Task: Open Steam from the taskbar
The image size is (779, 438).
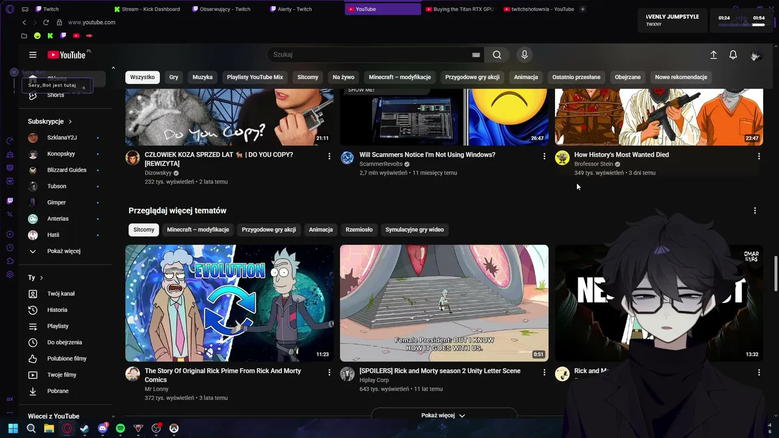Action: (85, 428)
